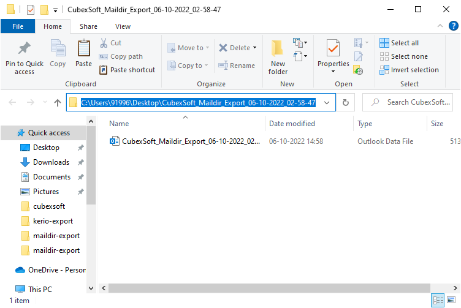This screenshot has width=461, height=308.
Task: Open cubexsoft folder in sidebar
Action: pos(49,206)
